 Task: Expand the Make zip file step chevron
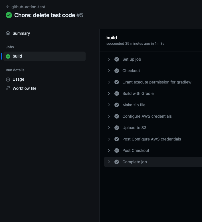(109, 105)
